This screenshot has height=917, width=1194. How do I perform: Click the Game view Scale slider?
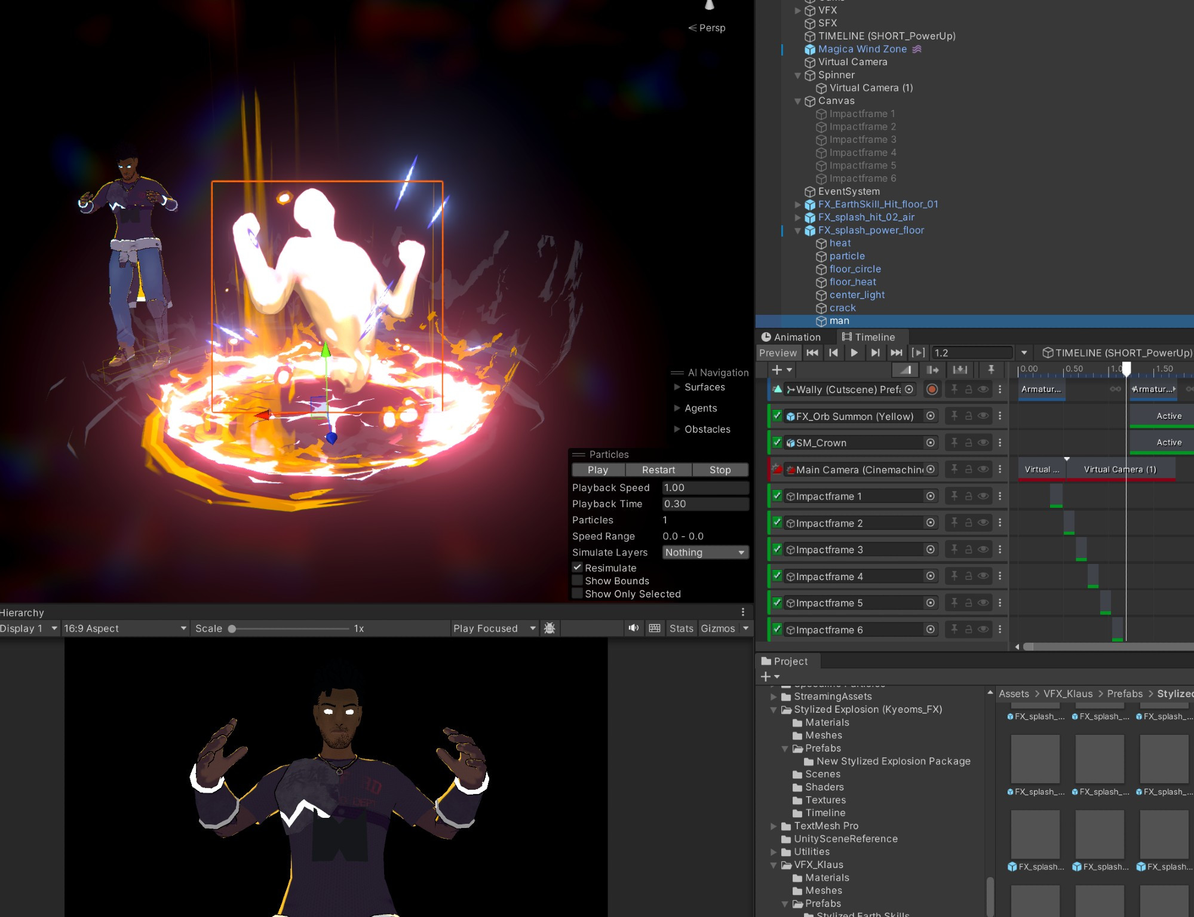coord(290,628)
